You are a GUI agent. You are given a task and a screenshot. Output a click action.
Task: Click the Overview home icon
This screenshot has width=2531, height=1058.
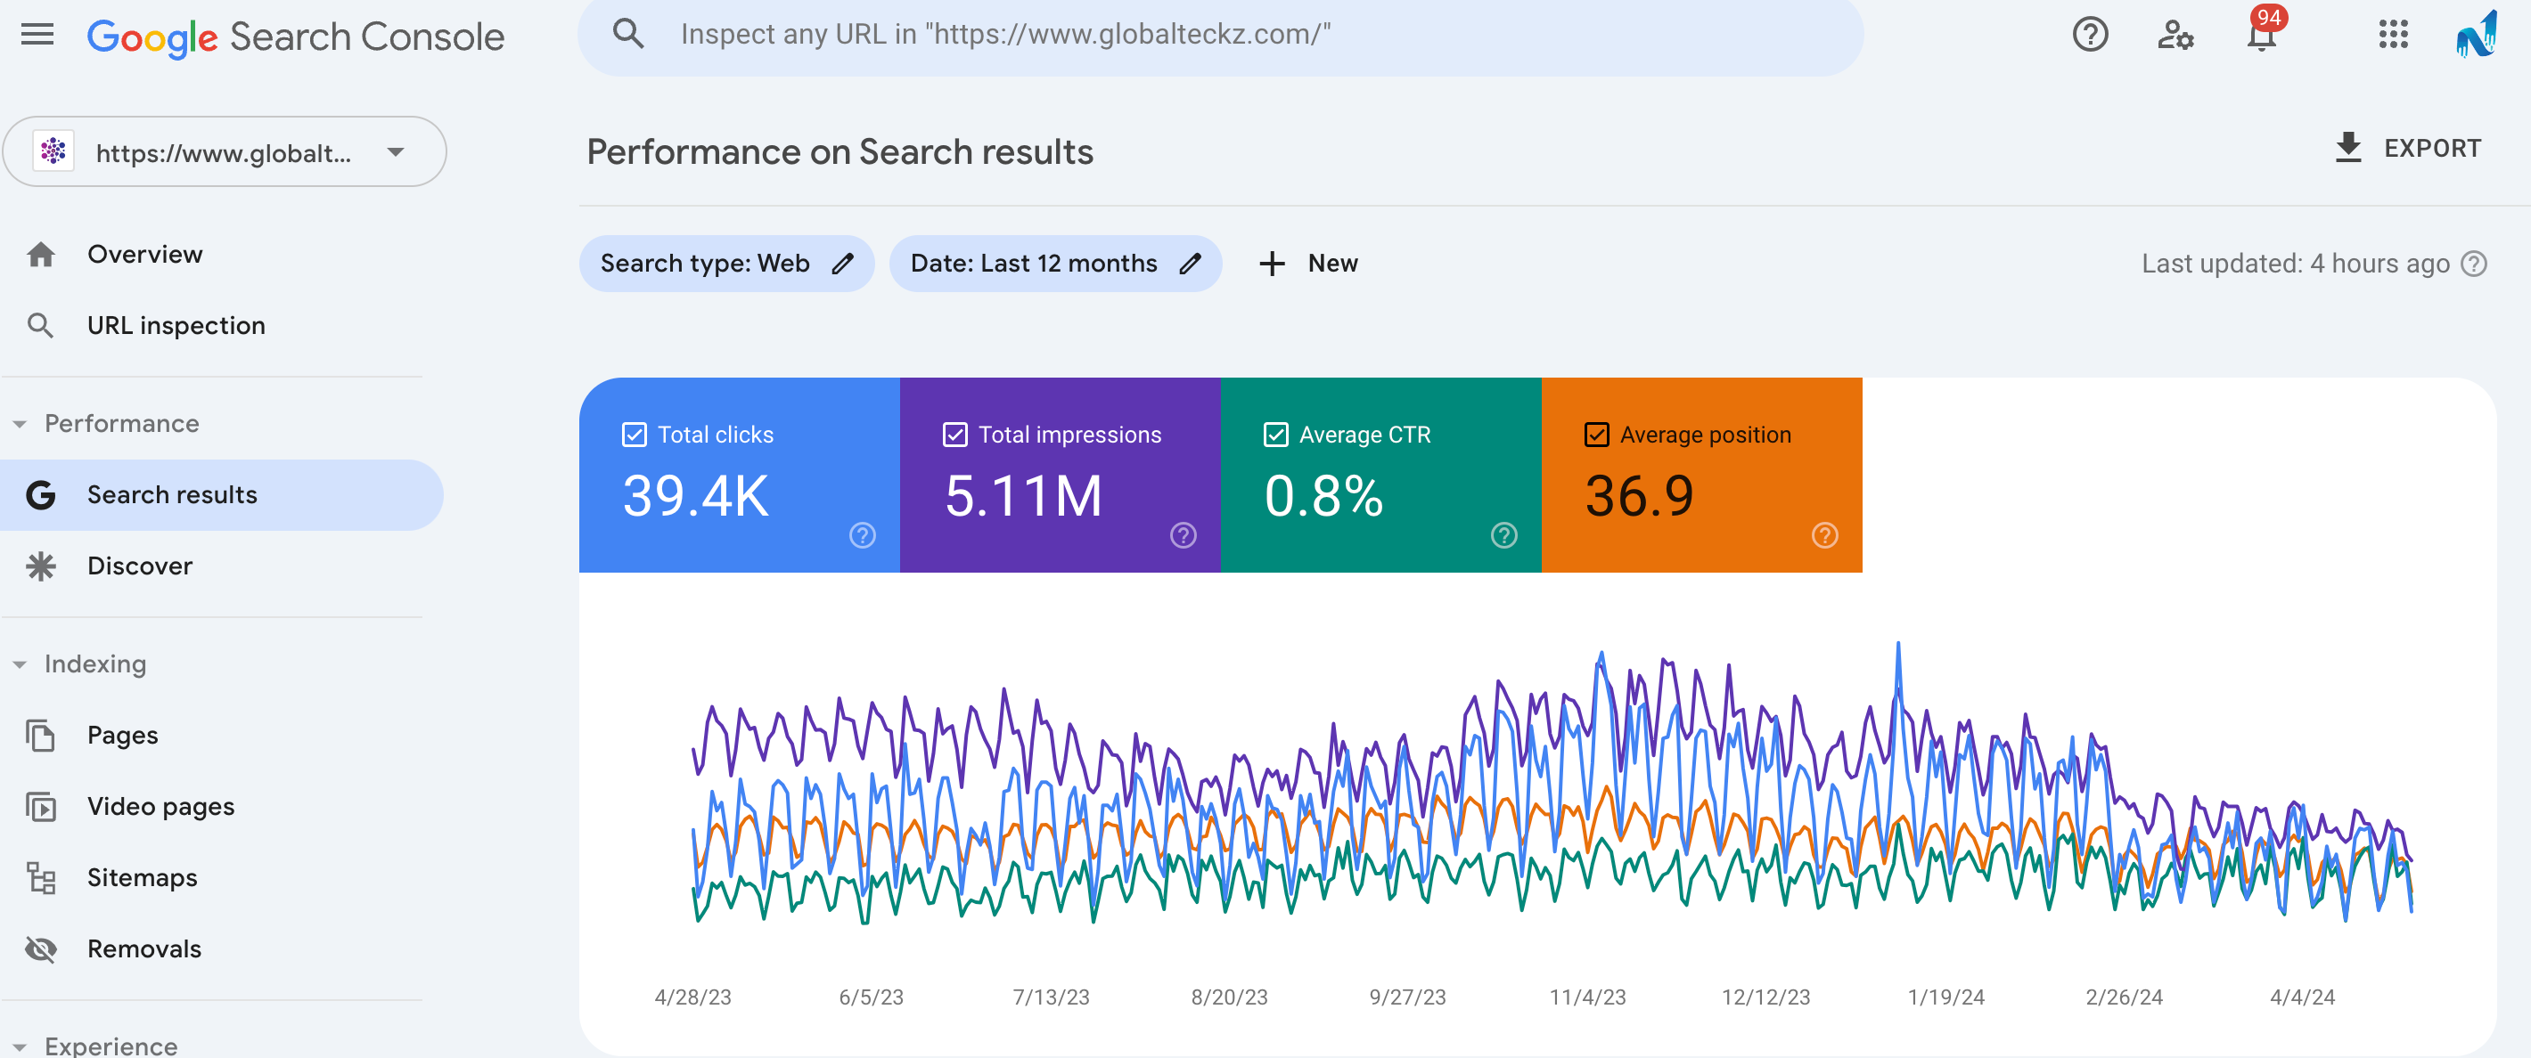(40, 254)
